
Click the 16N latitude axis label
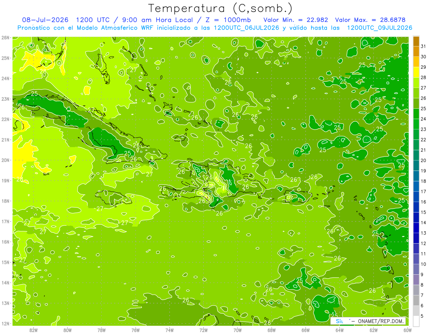click(x=6, y=242)
